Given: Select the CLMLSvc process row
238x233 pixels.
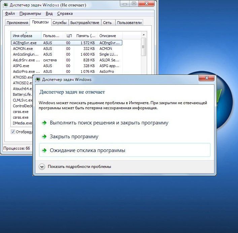Looking at the screenshot, I should click(x=22, y=100).
